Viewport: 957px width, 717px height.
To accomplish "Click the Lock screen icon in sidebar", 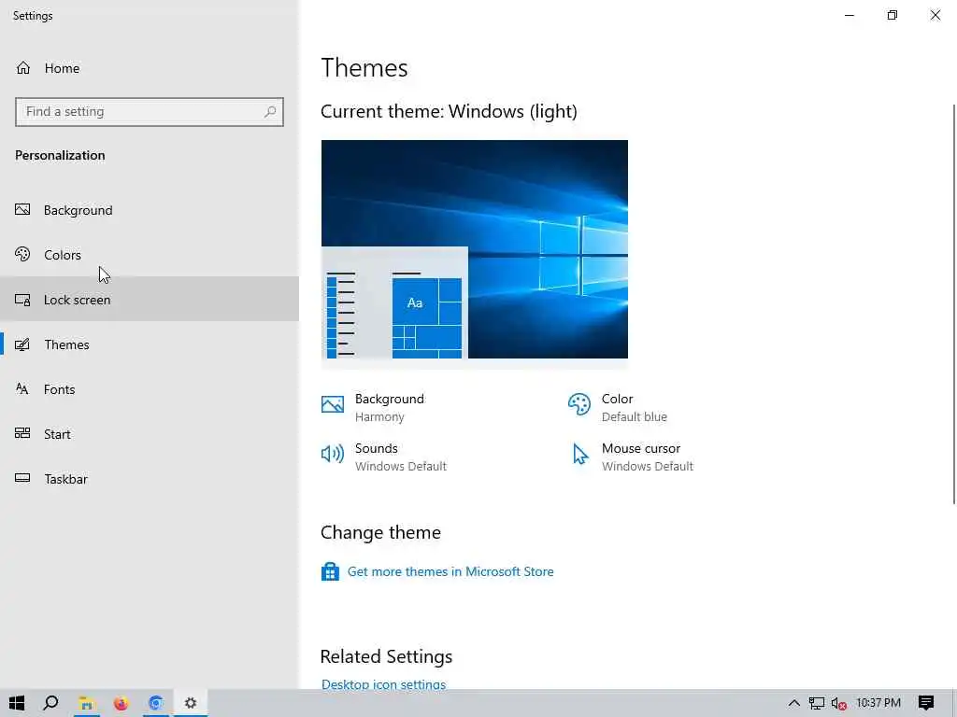I will pos(22,300).
